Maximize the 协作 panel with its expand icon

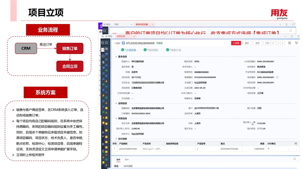(x=294, y=159)
